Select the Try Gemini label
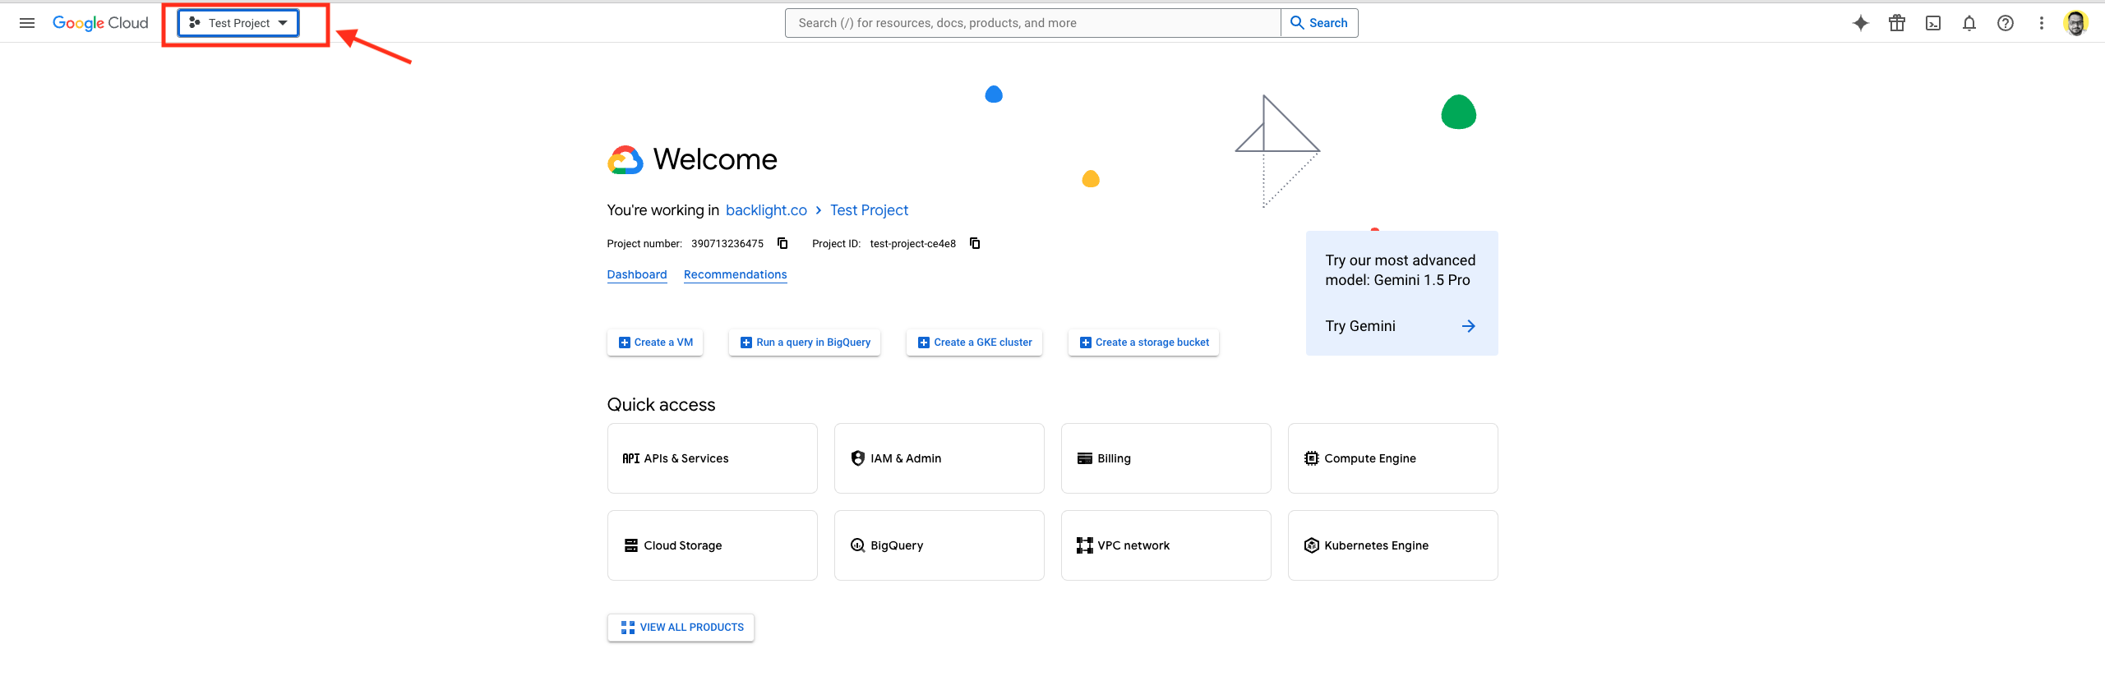This screenshot has width=2105, height=676. click(x=1360, y=326)
